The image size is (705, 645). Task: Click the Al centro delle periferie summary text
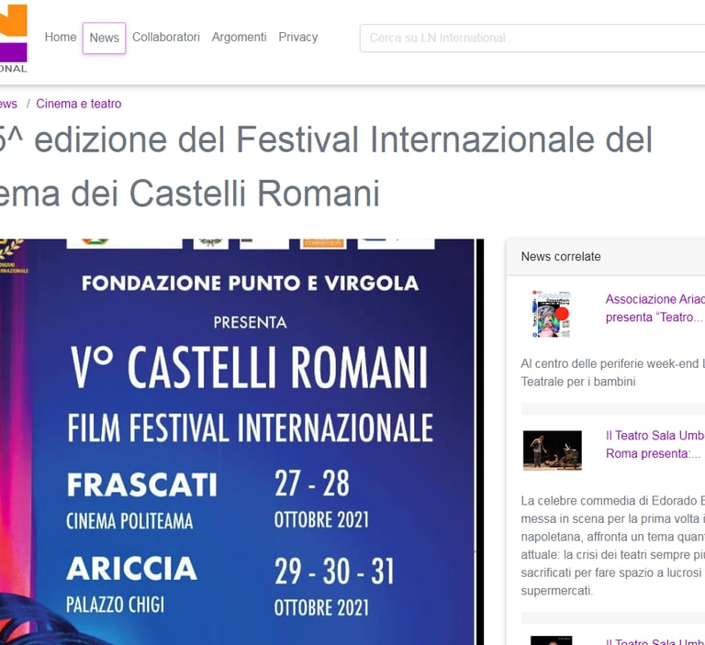(613, 373)
